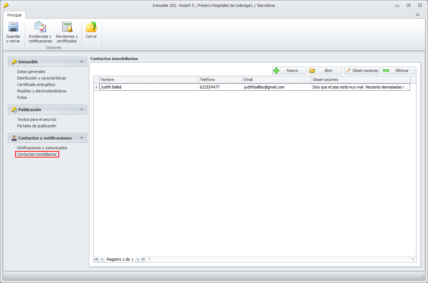This screenshot has width=428, height=283.
Task: Collapse the Publicación section
Action: tap(81, 109)
